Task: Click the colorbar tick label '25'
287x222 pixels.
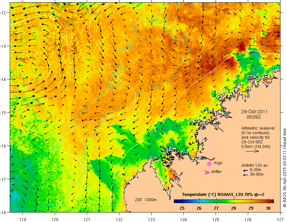Action: 182,208
